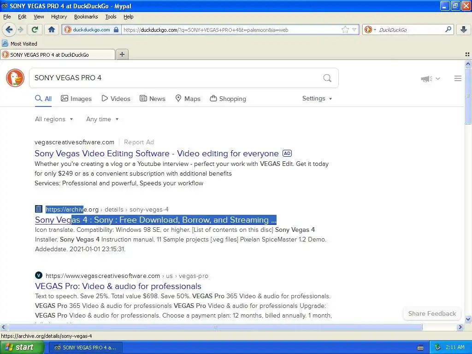This screenshot has width=472, height=354.
Task: Click the Vegas Creative Software favicon
Action: point(39,276)
